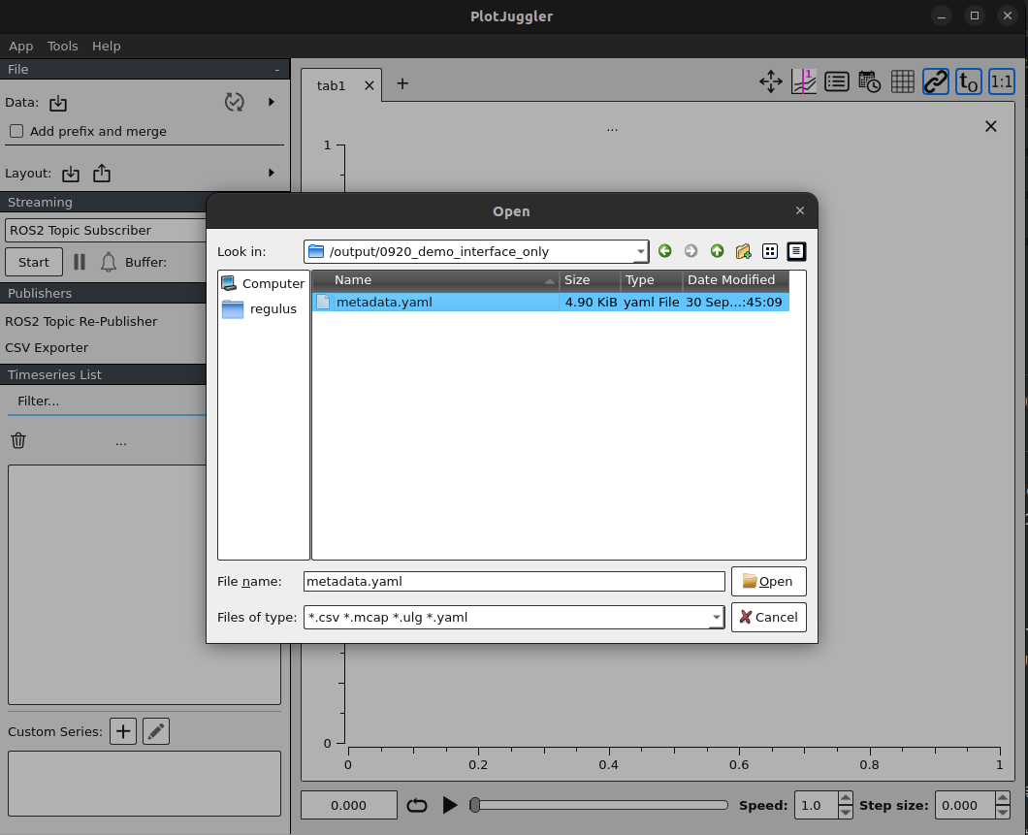The height and width of the screenshot is (835, 1028).
Task: Toggle the link axes chain icon
Action: 936,81
